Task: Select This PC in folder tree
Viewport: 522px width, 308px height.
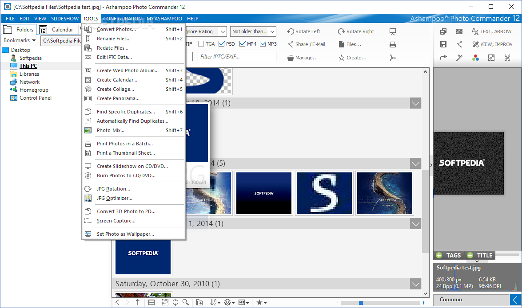Action: tap(28, 66)
